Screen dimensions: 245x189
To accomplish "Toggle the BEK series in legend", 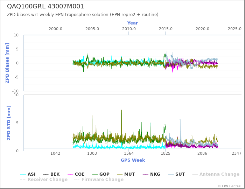I will (x=51, y=174).
